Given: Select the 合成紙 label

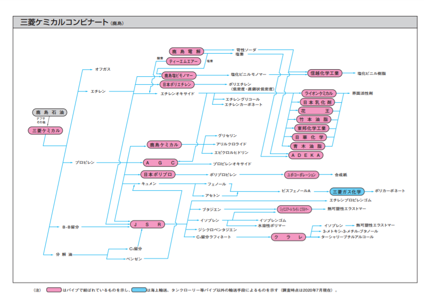Looking at the screenshot, I should [341, 175].
